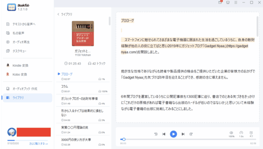Open the hamburger menu in title bar
Image resolution: width=263 pixels, height=149 pixels.
pyautogui.click(x=236, y=3)
